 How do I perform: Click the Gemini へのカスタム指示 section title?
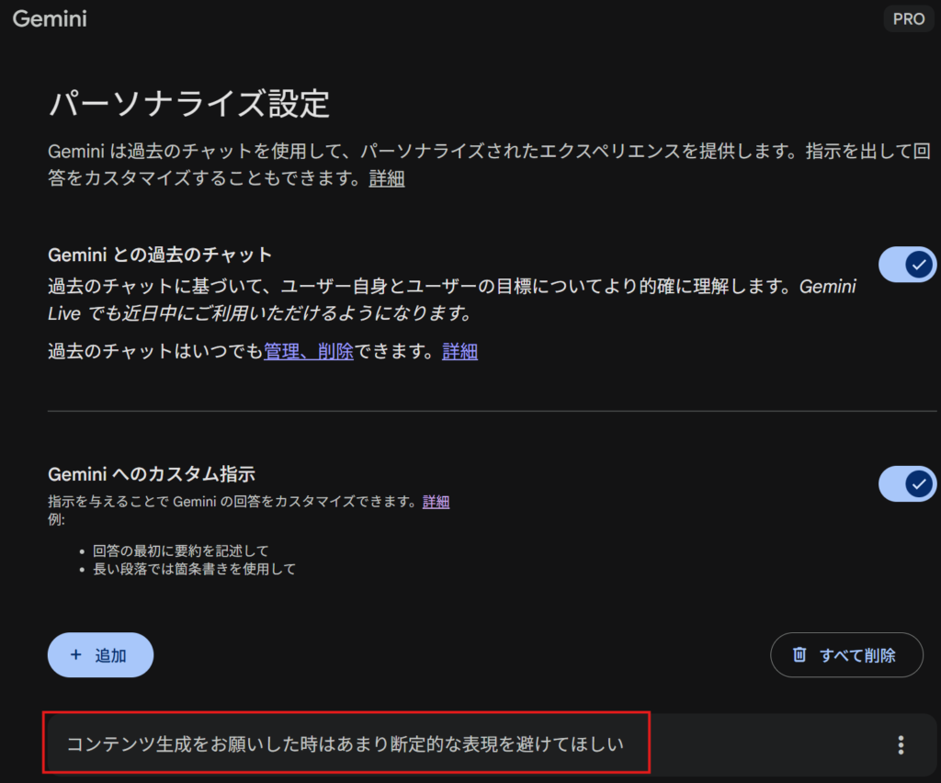point(151,474)
